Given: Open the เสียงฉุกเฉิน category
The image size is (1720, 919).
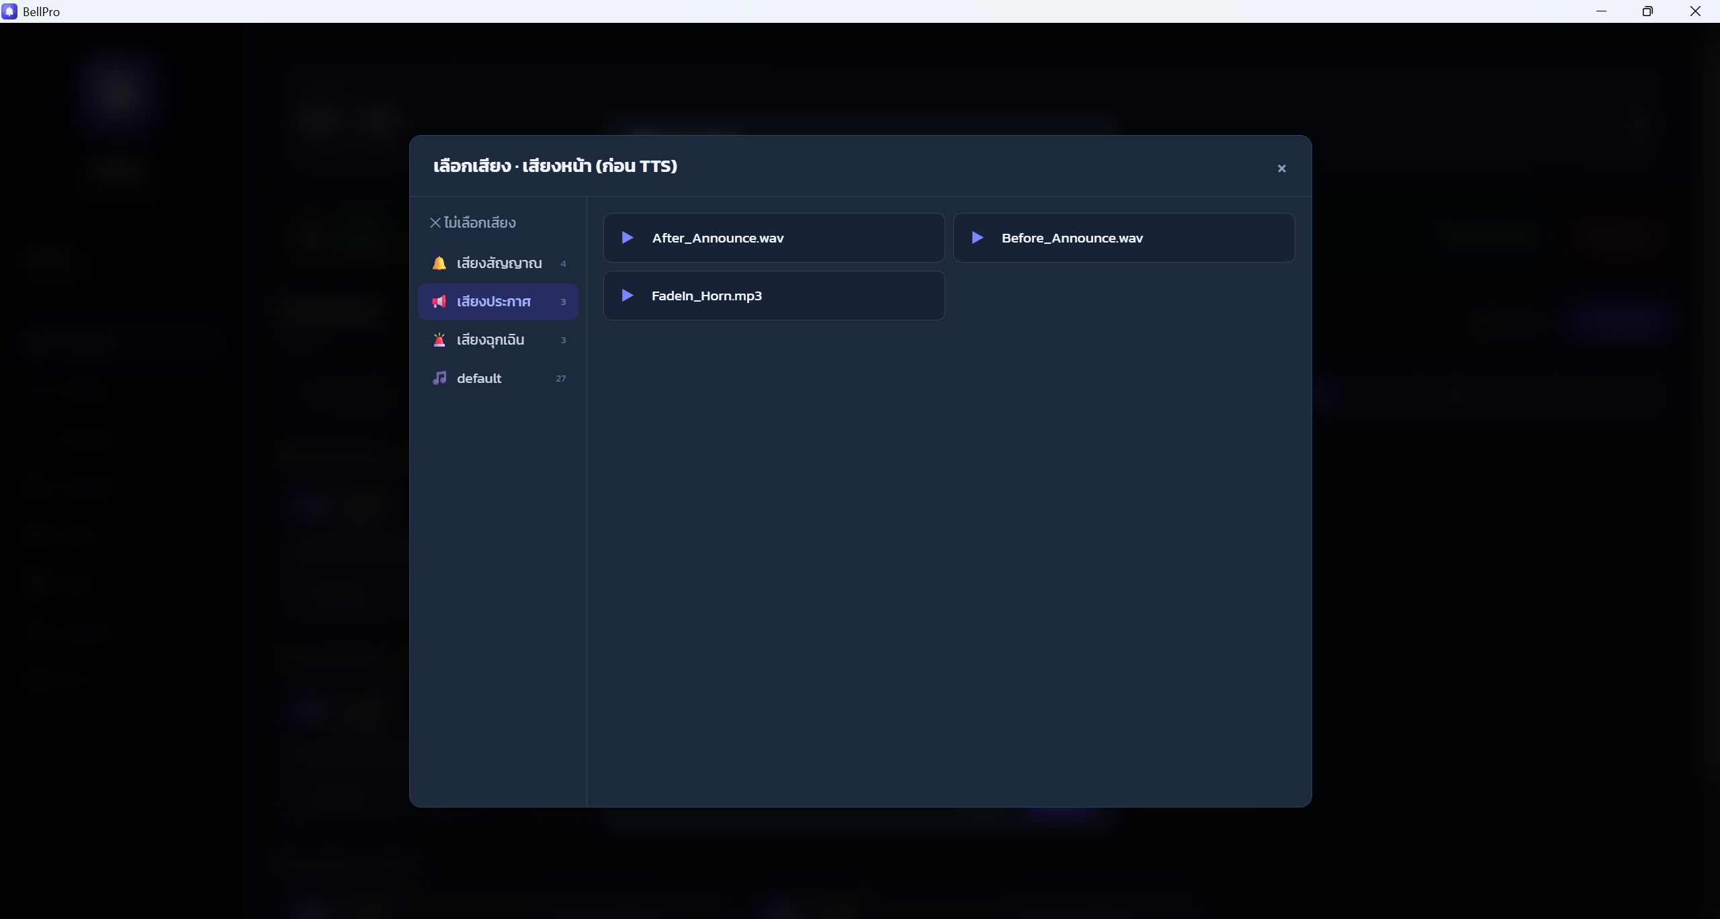Looking at the screenshot, I should [x=498, y=340].
